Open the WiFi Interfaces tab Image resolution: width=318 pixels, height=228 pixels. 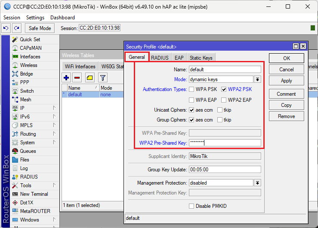[x=80, y=67]
